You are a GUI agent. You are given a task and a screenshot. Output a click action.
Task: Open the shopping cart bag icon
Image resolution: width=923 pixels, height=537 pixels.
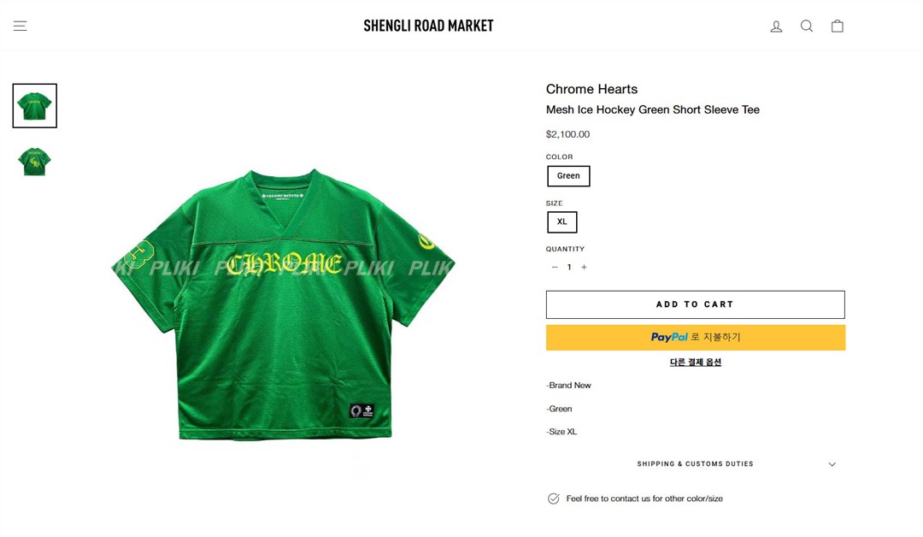pos(837,26)
